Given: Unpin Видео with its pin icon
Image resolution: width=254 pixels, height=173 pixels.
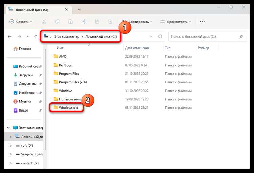Looking at the screenshot, I should (41, 110).
